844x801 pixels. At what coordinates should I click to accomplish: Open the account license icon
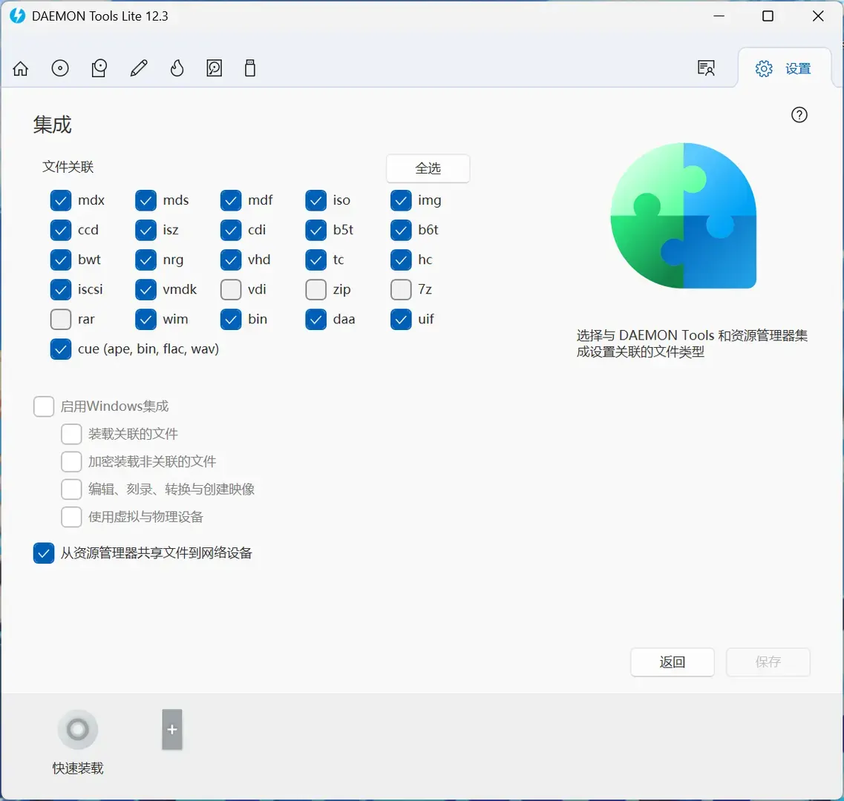[706, 68]
